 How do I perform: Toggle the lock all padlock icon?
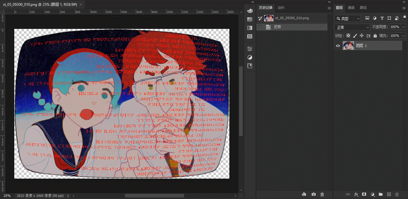(375, 36)
